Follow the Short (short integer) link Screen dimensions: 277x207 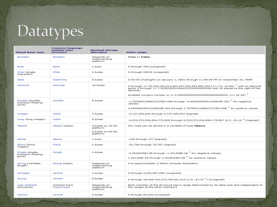coord(21,145)
